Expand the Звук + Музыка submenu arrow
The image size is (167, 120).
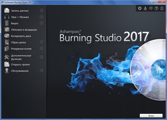click(41, 17)
